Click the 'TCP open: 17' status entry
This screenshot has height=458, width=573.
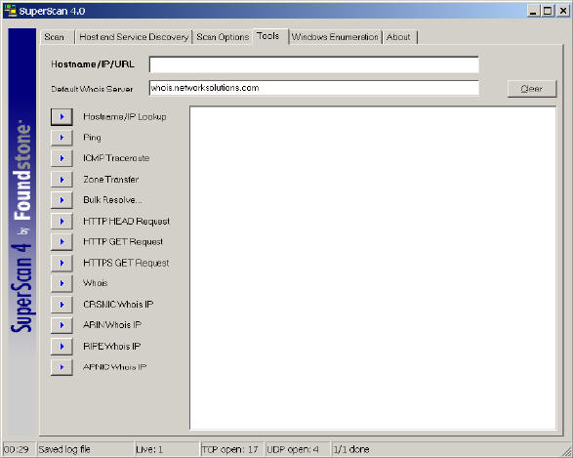click(231, 449)
